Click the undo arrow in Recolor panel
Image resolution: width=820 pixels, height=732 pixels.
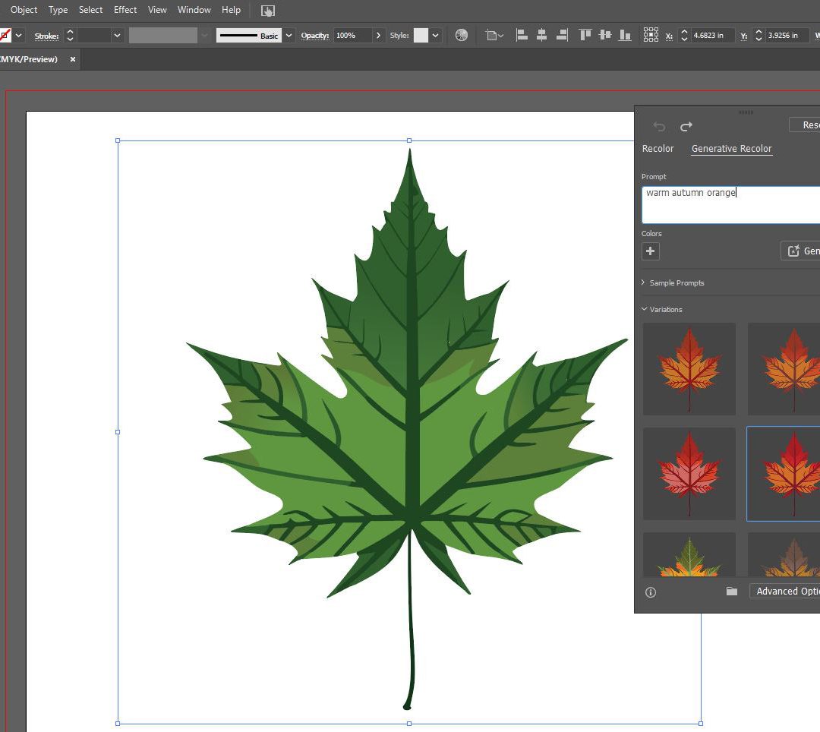(x=659, y=126)
